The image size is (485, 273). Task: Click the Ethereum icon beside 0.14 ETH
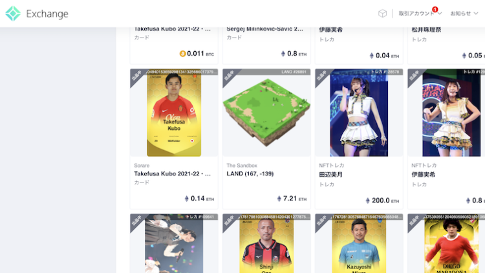(x=186, y=199)
